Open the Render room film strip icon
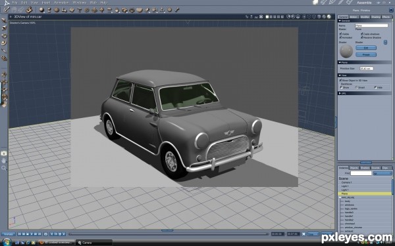This screenshot has width=395, height=246. click(x=350, y=3)
